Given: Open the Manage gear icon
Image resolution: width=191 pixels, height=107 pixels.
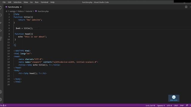Looking at the screenshot, I should tap(1, 100).
